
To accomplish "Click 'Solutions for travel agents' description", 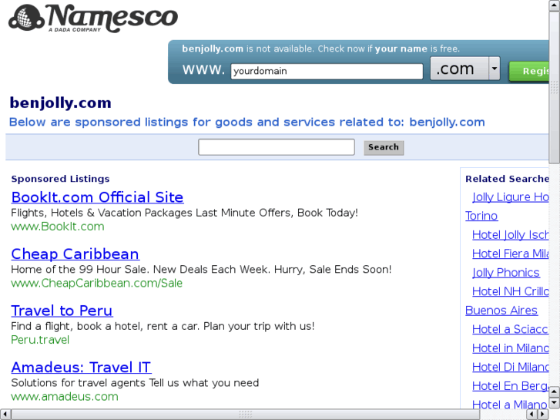I will 135,383.
